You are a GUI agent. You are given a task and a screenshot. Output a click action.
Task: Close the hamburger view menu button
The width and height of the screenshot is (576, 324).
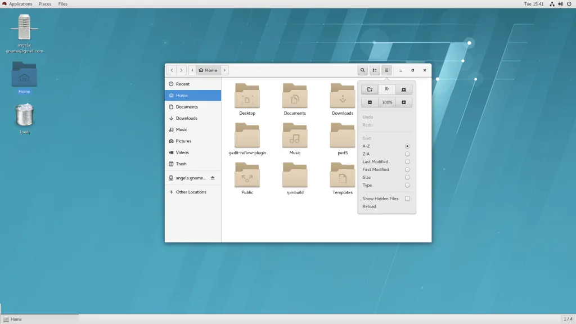point(386,70)
